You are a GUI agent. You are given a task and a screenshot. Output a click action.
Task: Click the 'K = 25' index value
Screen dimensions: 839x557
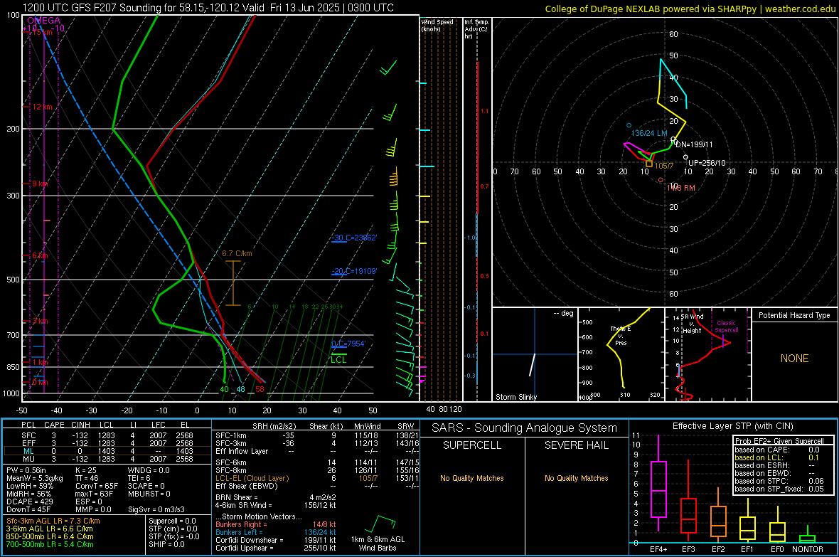coord(86,470)
